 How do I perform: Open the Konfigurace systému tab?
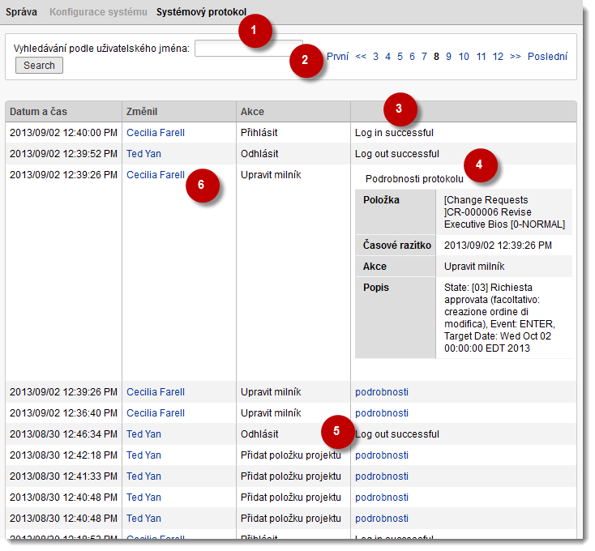(98, 12)
